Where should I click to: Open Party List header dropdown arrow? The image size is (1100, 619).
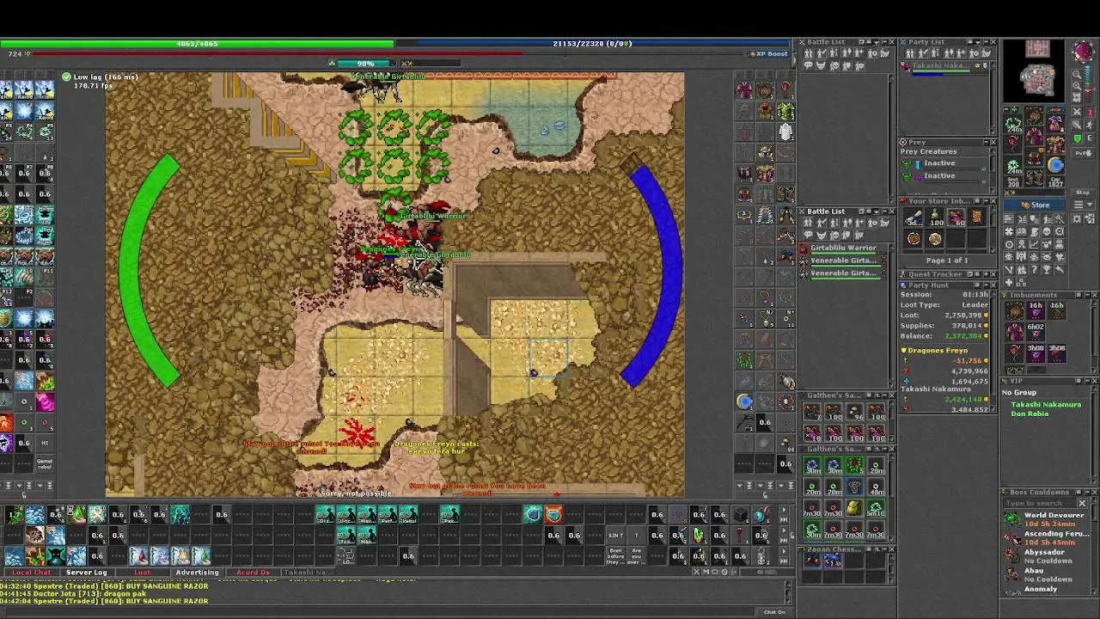[978, 42]
